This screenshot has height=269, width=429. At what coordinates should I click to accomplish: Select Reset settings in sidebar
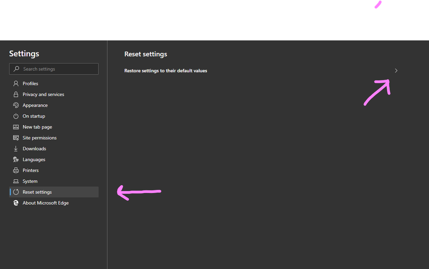[54, 192]
